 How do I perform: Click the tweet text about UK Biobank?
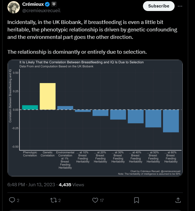92,29
